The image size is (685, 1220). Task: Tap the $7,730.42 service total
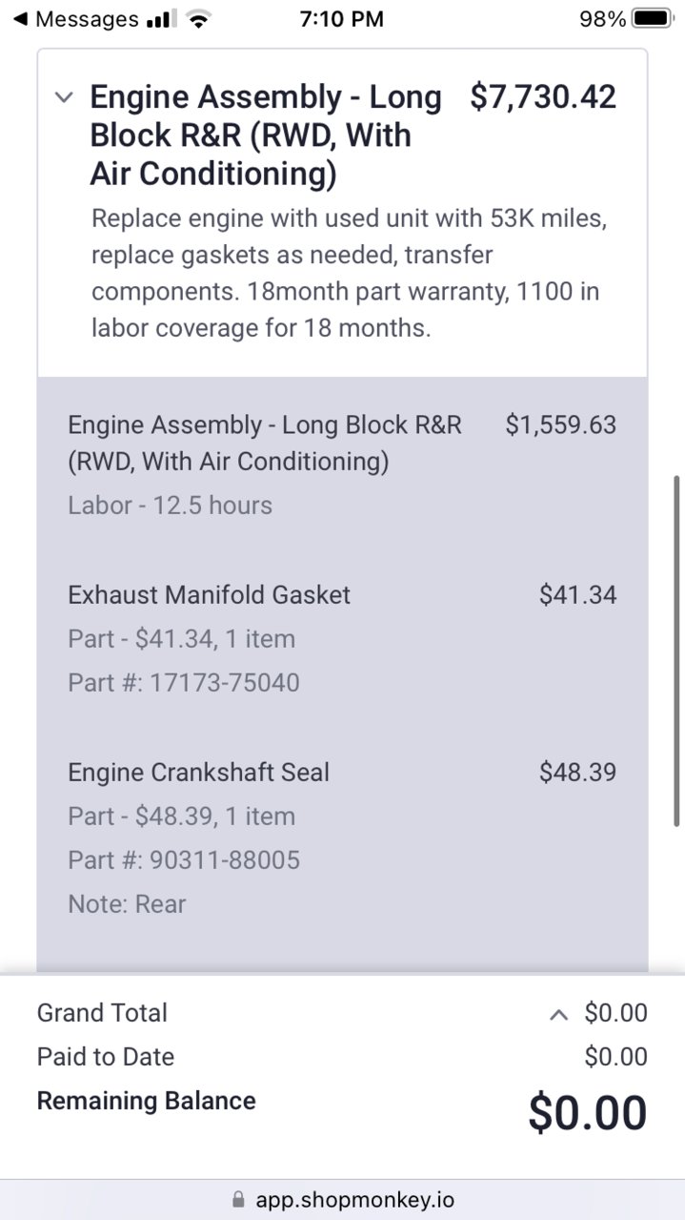543,97
